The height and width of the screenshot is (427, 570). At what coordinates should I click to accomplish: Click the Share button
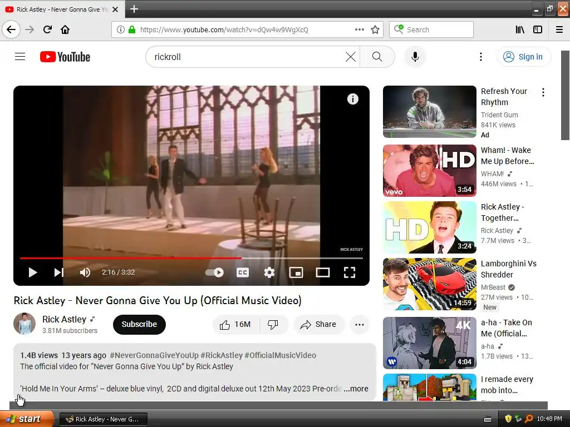pos(318,324)
